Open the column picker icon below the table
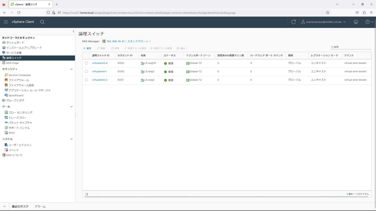Viewport: 376px width, 211px height. point(86,194)
